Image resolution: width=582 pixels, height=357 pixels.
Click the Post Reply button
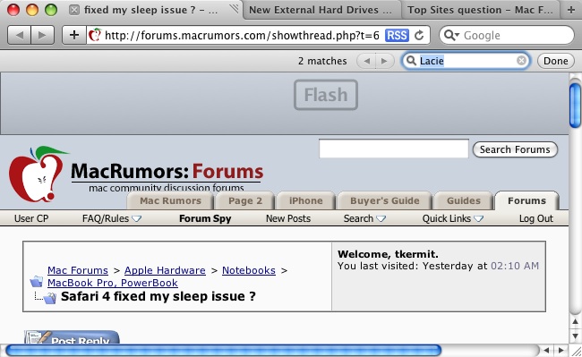click(x=72, y=337)
